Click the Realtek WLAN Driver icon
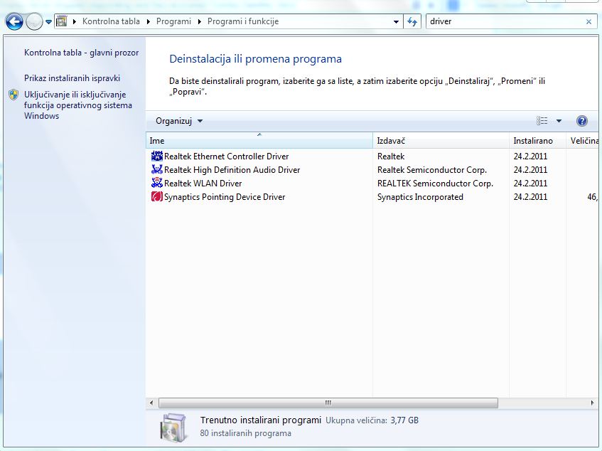The height and width of the screenshot is (451, 602). pos(156,183)
